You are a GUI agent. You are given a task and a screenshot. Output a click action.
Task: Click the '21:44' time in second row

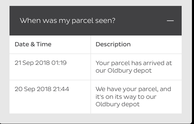pyautogui.click(x=61, y=89)
